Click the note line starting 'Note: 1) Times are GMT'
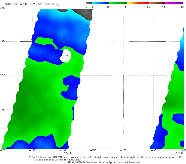186x164 pixels. pos(106,157)
